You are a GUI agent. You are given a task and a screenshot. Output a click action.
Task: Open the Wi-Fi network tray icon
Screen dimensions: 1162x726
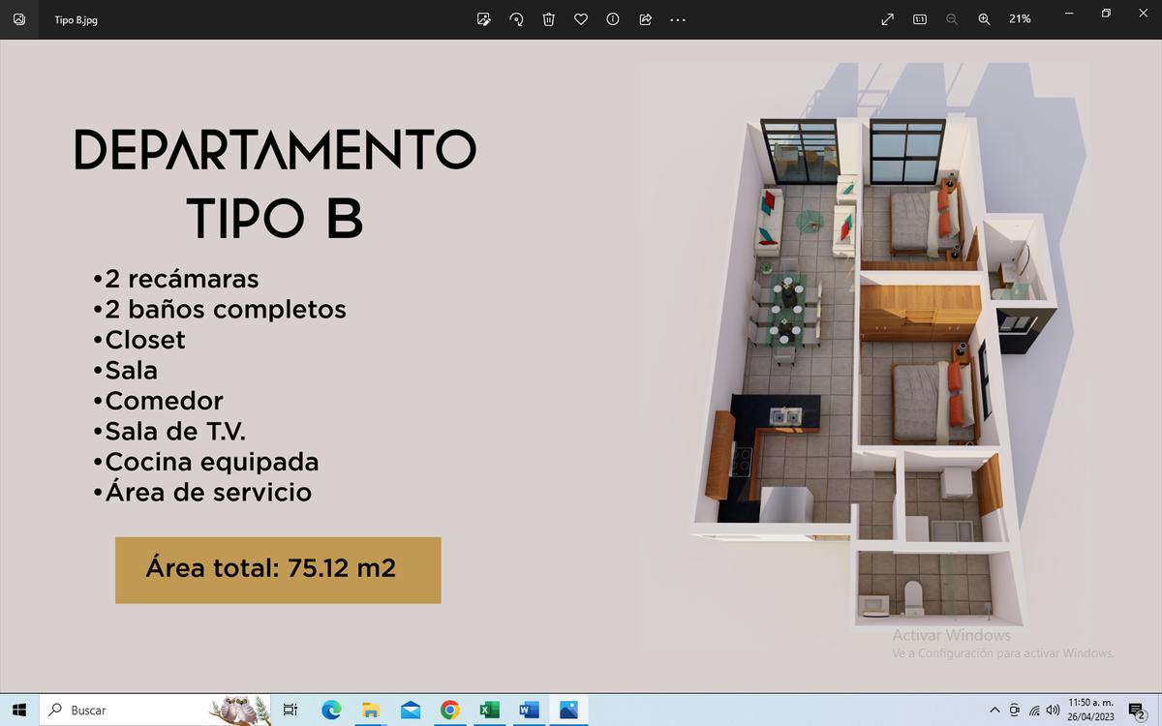1033,710
